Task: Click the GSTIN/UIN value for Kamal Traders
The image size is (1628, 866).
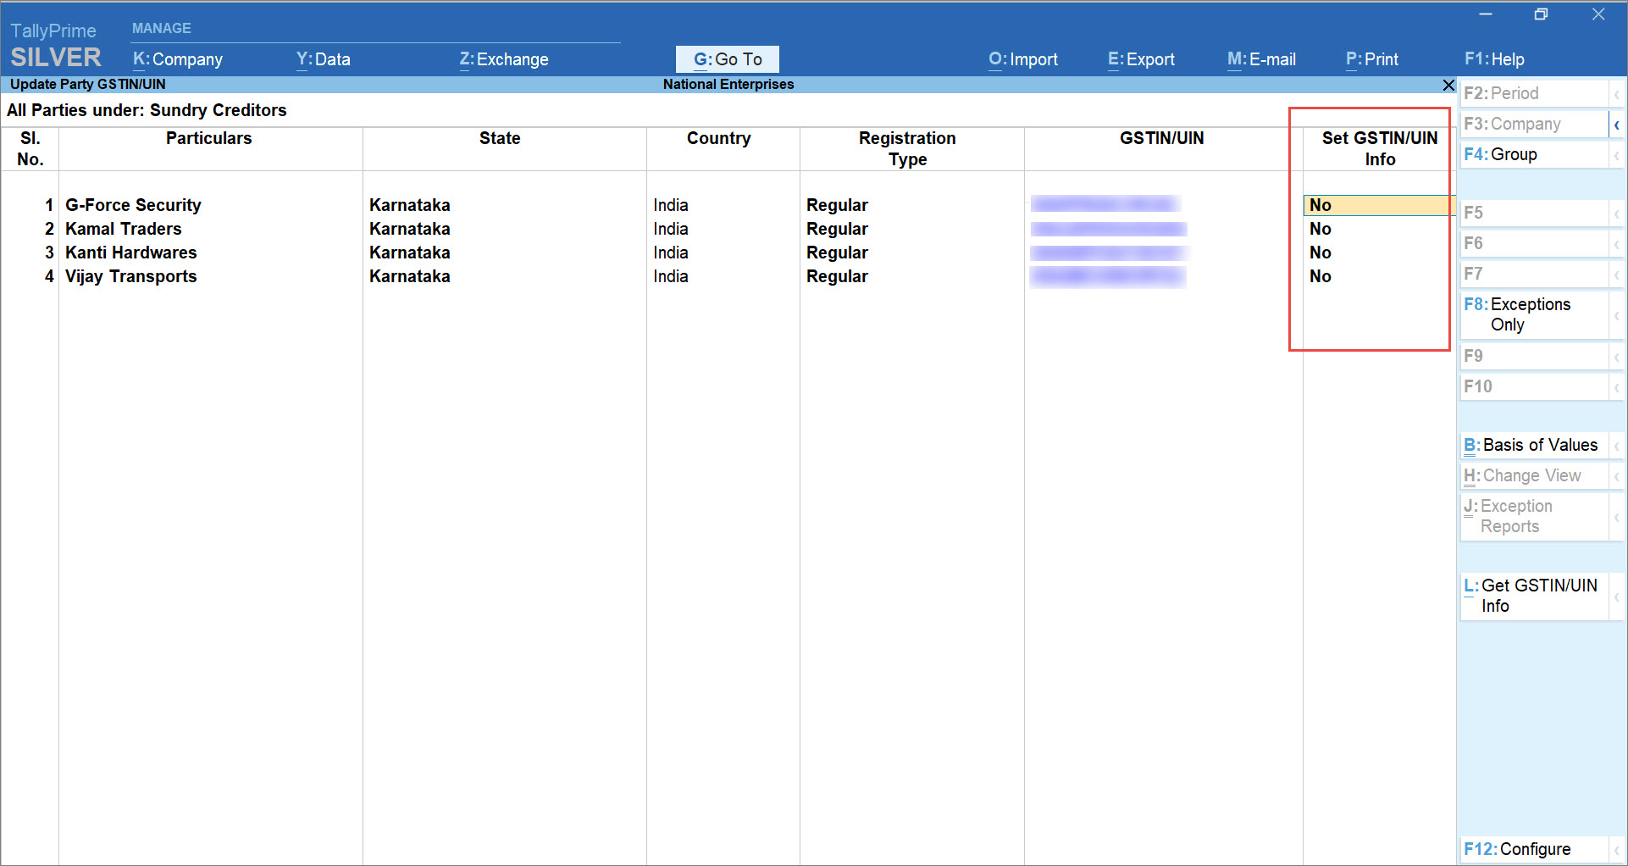Action: click(1108, 229)
